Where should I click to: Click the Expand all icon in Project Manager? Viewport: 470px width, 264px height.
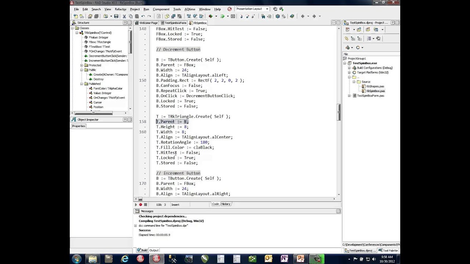coord(353,38)
